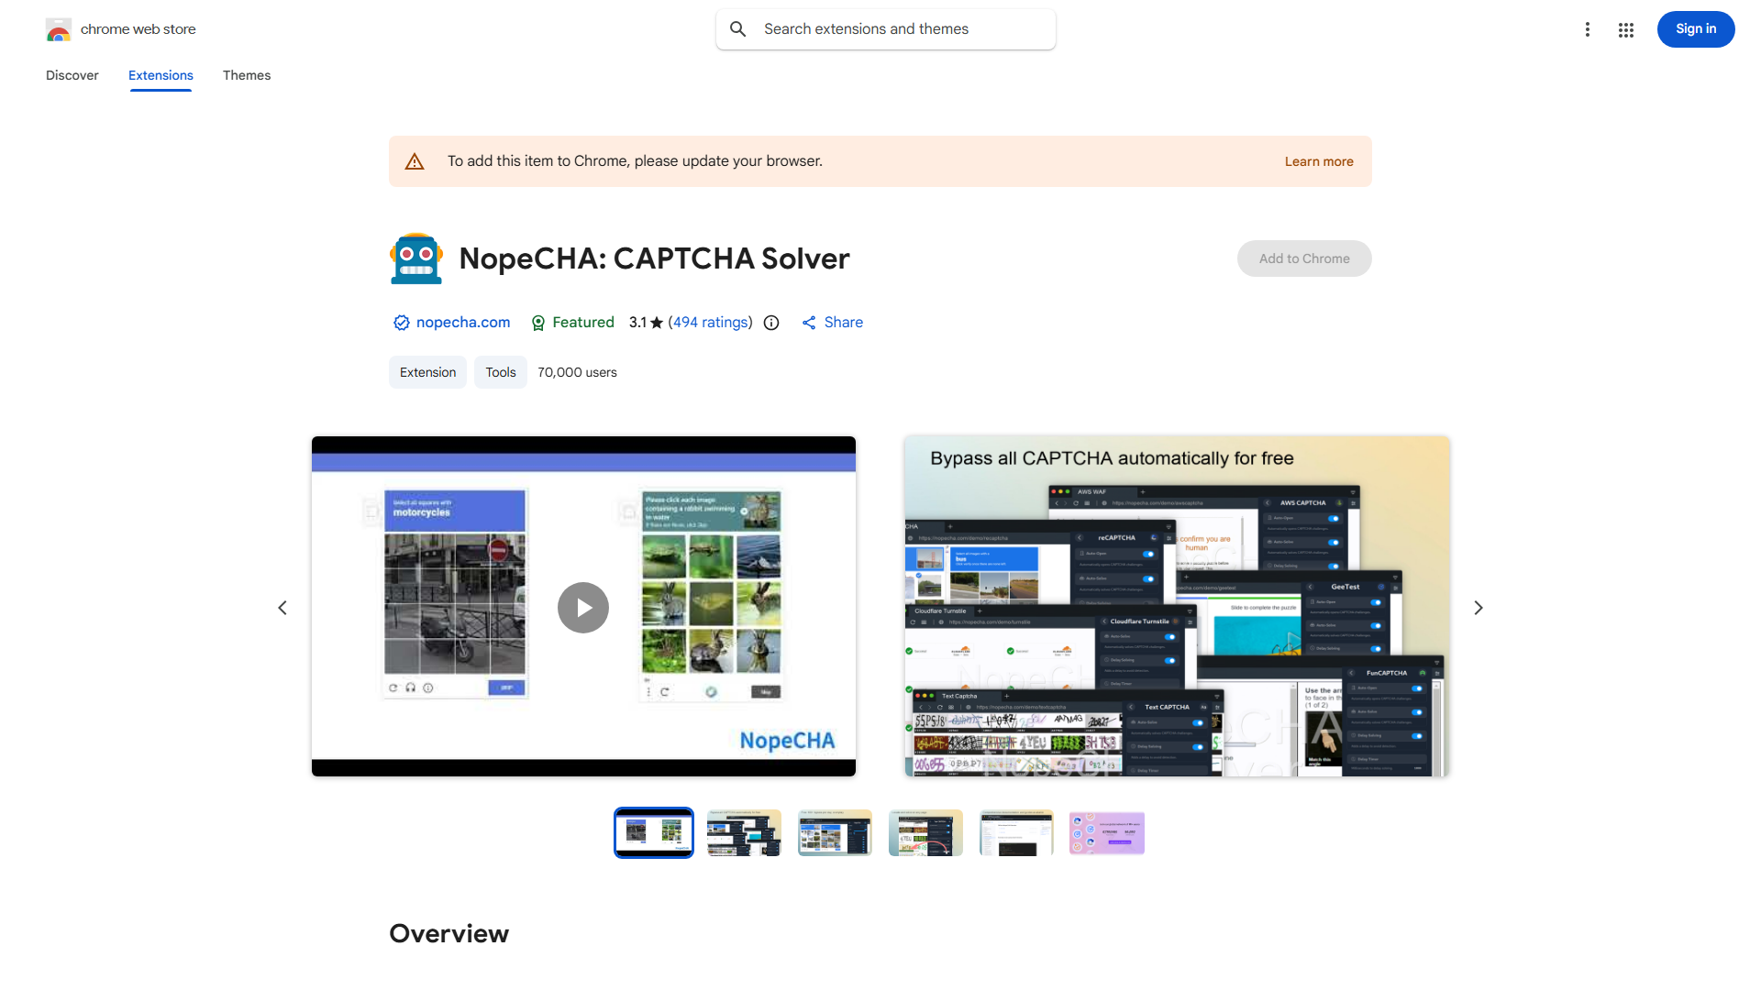Click the Sign in button

(x=1695, y=28)
